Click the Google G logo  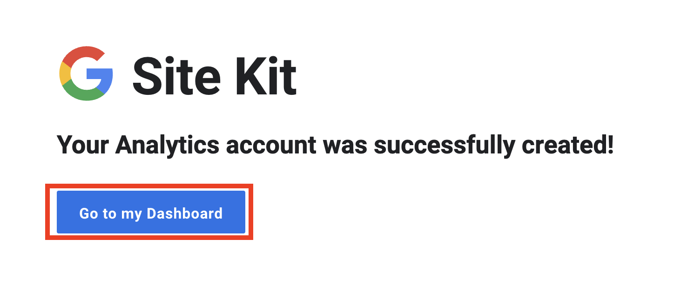click(86, 73)
